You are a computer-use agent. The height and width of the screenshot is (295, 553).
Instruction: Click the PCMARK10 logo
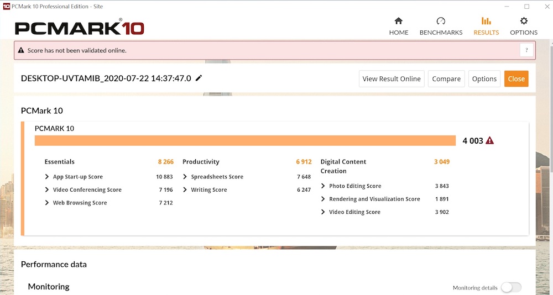pyautogui.click(x=79, y=28)
